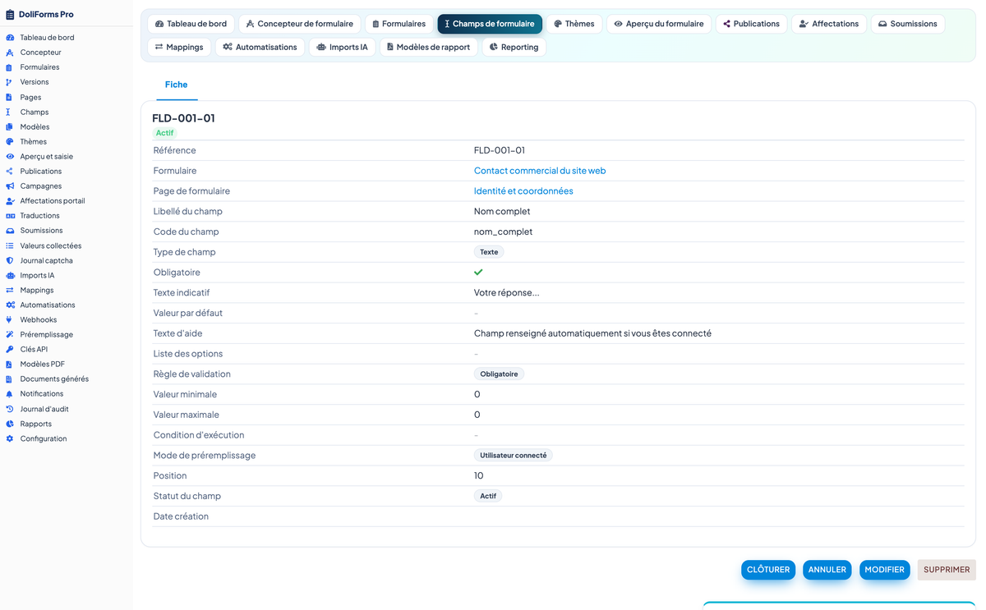Switch to Concepteur de formulaire tab
Image resolution: width=986 pixels, height=610 pixels.
click(299, 24)
